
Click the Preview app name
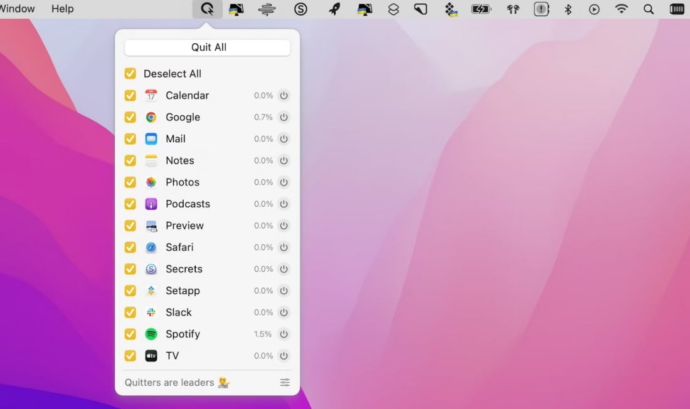(185, 225)
